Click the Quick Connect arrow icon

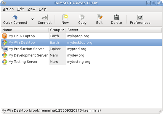pos(15,17)
